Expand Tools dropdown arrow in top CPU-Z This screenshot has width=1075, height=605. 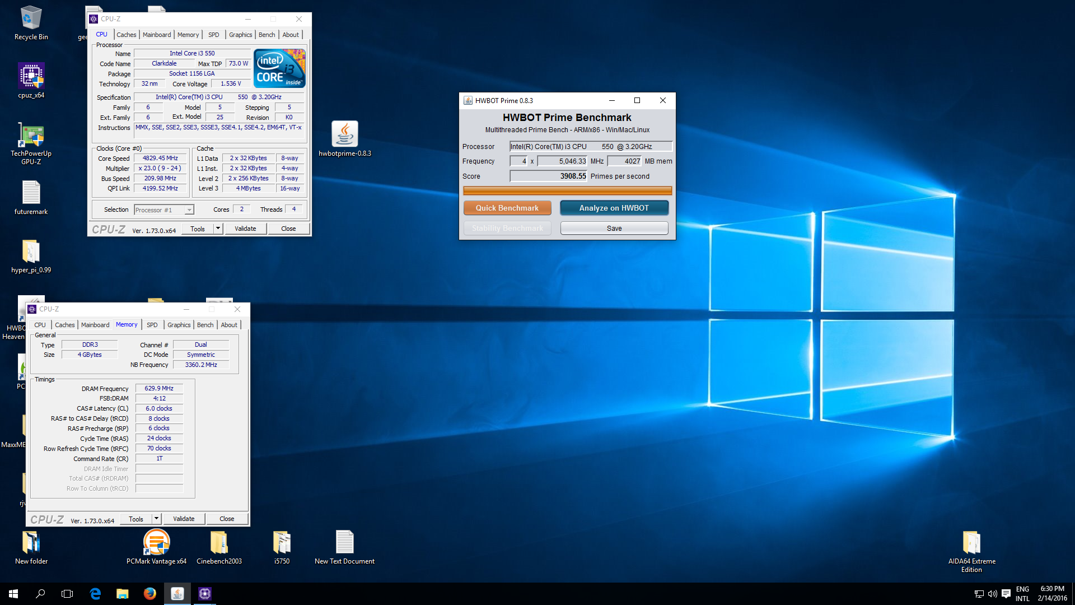218,229
